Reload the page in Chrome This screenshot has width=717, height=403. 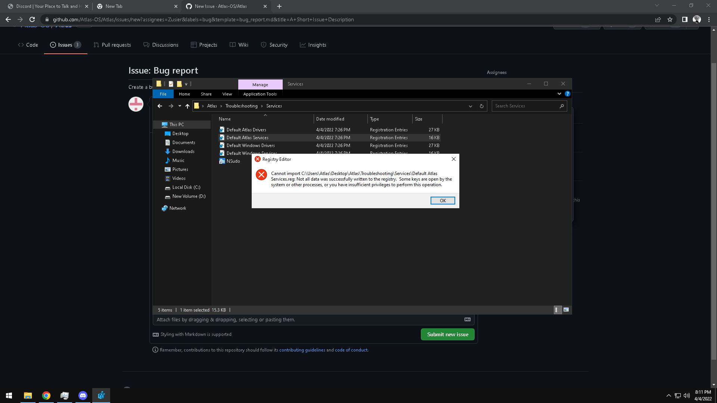[32, 19]
